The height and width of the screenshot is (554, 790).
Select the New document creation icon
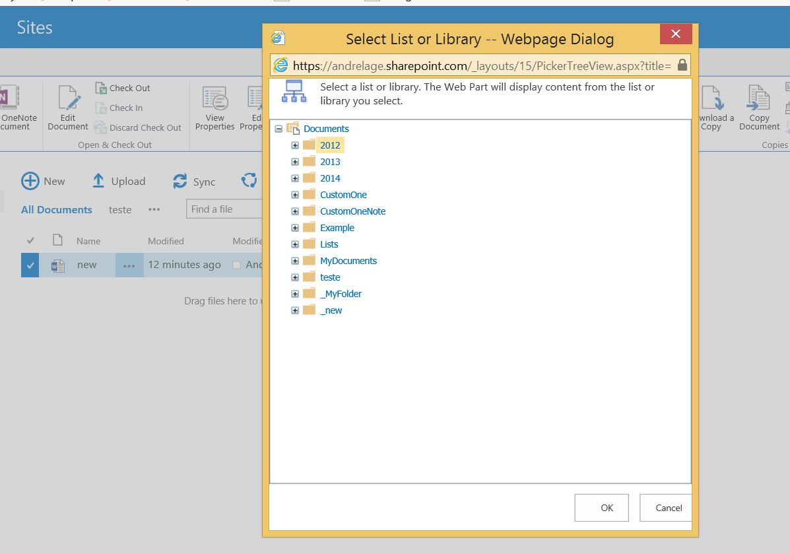tap(30, 180)
